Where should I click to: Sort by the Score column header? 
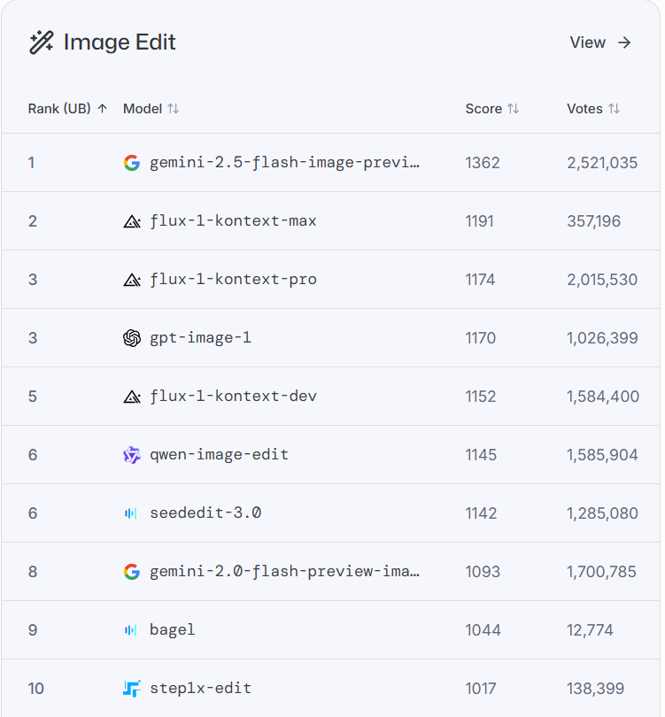[492, 109]
